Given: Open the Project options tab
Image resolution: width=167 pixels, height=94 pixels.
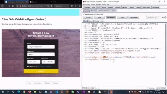Looking at the screenshot, I should point(146,8).
